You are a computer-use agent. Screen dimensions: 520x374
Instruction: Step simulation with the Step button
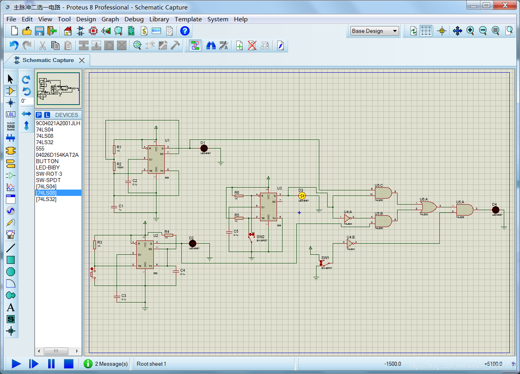[34, 364]
